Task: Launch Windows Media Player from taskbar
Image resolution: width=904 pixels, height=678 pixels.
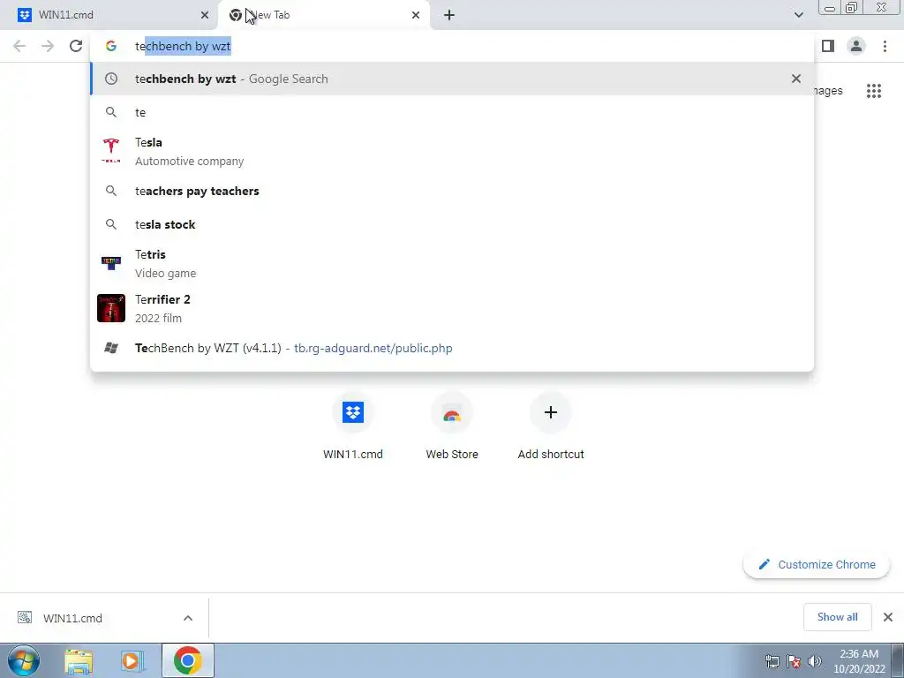Action: (132, 660)
